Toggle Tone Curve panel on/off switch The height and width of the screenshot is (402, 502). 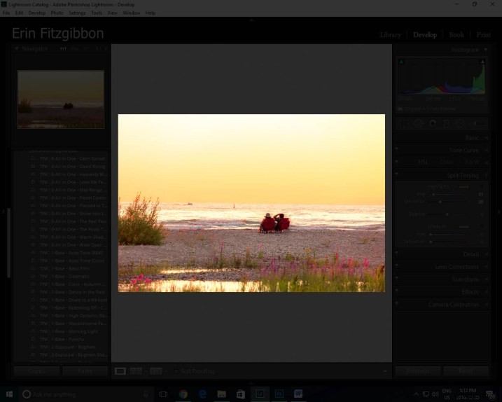click(x=397, y=148)
